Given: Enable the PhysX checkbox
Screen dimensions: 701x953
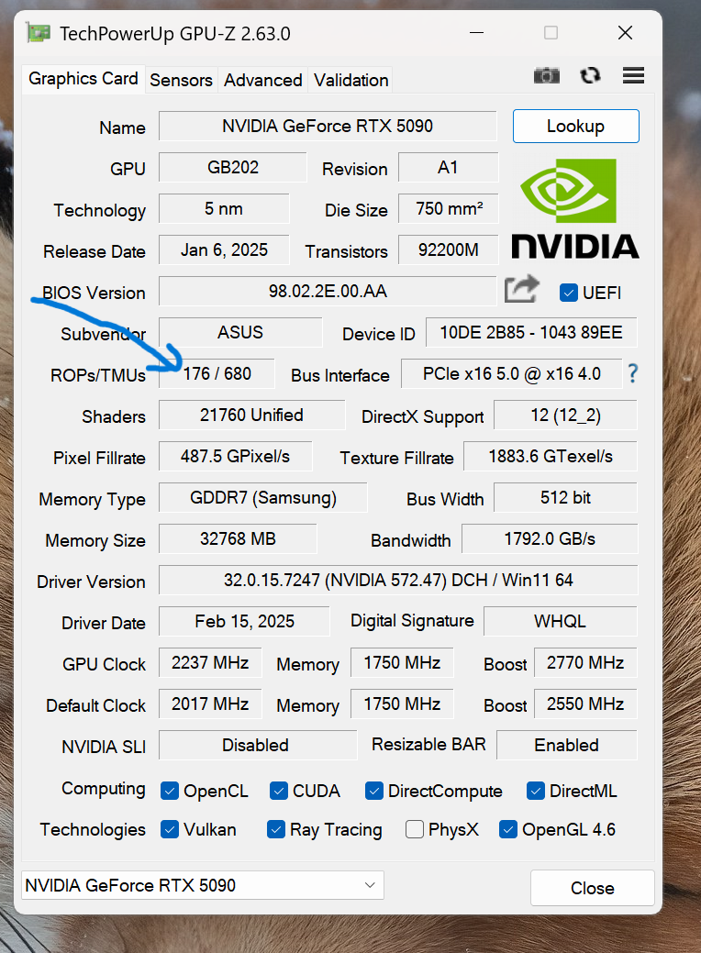Looking at the screenshot, I should [x=415, y=829].
